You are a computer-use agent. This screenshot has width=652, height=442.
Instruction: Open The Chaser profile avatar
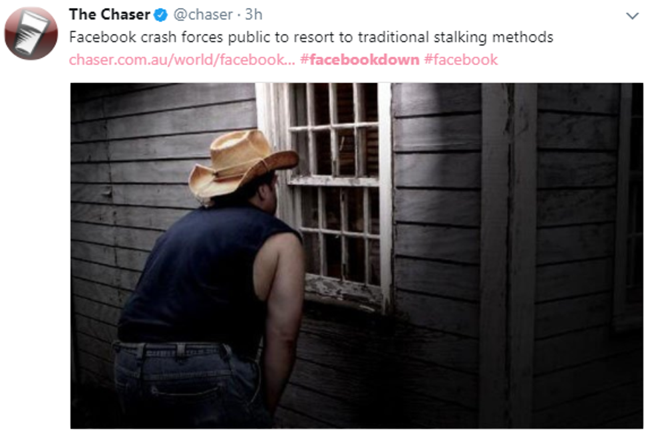coord(31,33)
